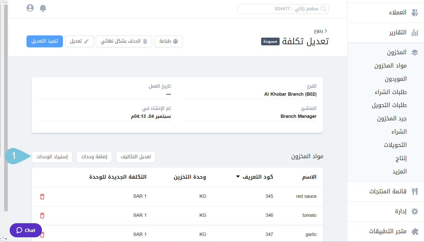Click the trash icon in الحذف بشكل نهائي
This screenshot has width=424, height=242.
point(145,41)
